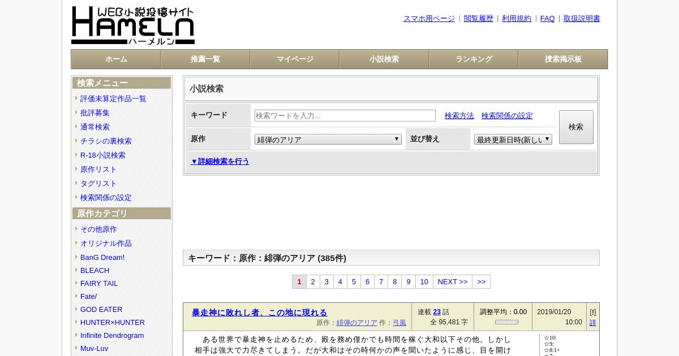Click the 検索 search button
Screen dimensions: 679x356
(x=576, y=127)
